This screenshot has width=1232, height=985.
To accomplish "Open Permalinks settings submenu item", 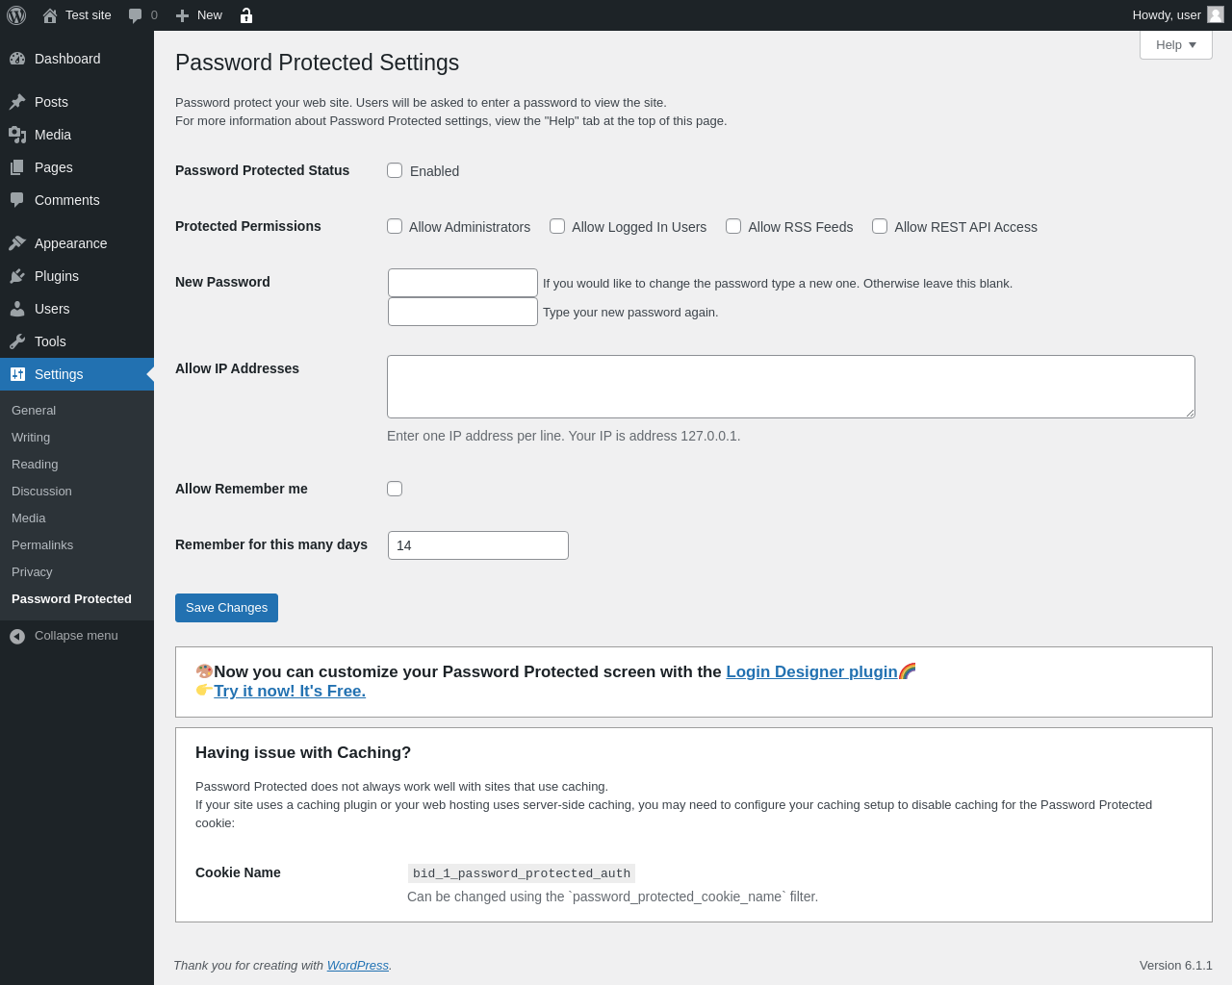I will 42,544.
